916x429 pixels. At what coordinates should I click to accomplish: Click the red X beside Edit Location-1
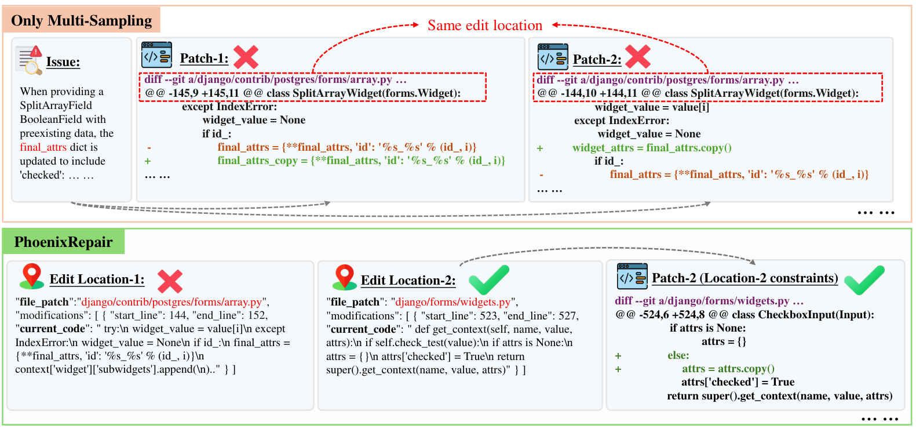(170, 281)
